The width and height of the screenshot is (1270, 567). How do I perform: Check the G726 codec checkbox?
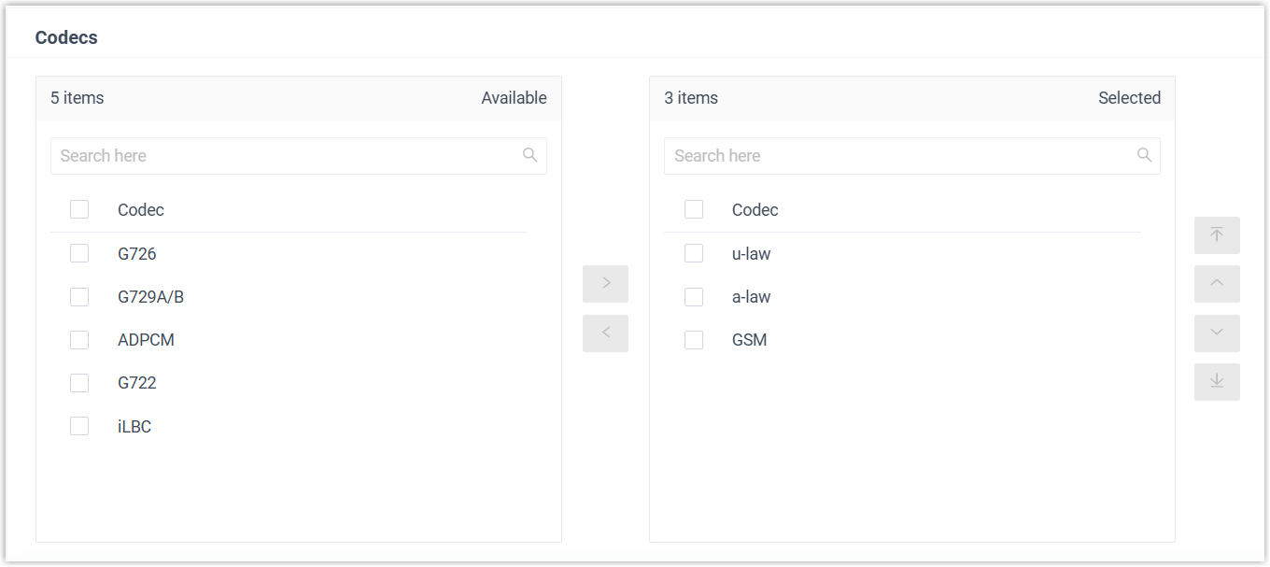click(79, 254)
